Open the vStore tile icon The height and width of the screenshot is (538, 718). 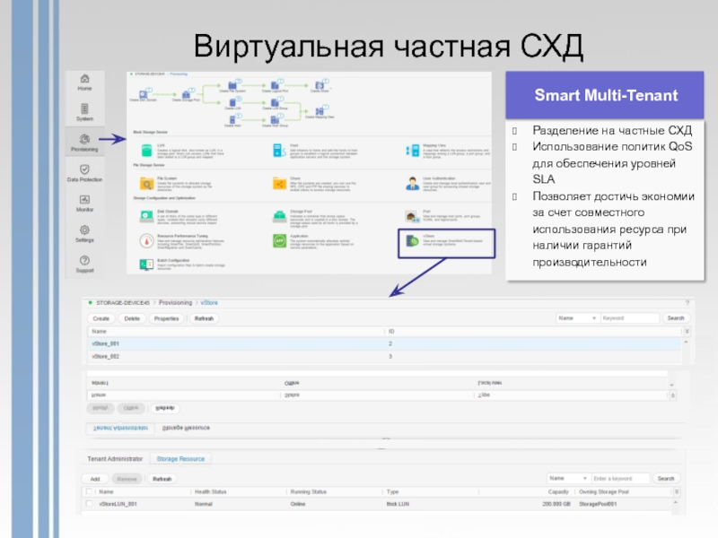412,240
